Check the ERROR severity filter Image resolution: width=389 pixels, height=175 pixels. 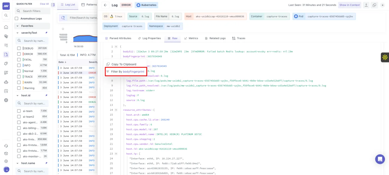point(19,54)
